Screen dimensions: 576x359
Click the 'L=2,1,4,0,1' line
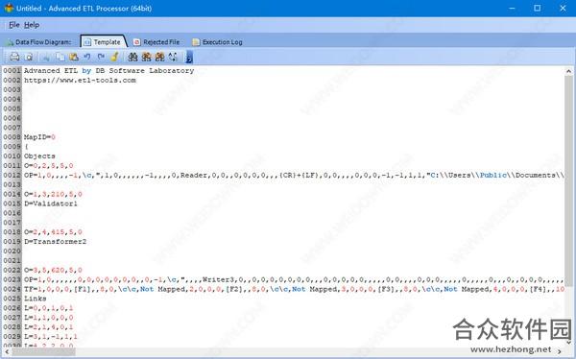[x=49, y=327]
